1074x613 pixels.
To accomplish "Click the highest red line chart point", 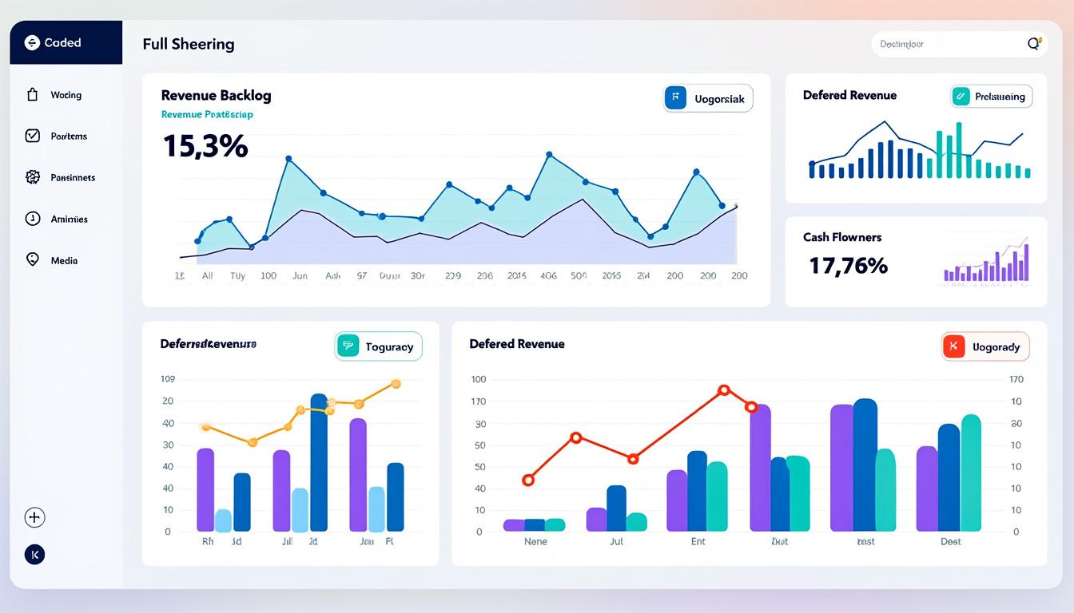I will [724, 390].
